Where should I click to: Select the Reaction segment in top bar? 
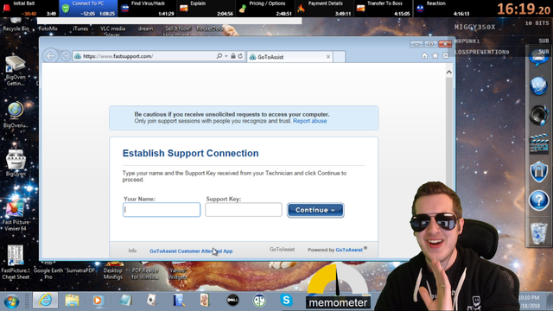click(442, 9)
